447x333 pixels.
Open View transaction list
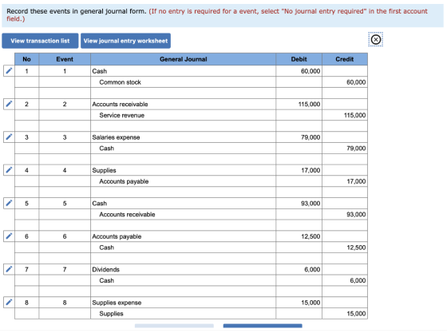pyautogui.click(x=40, y=41)
